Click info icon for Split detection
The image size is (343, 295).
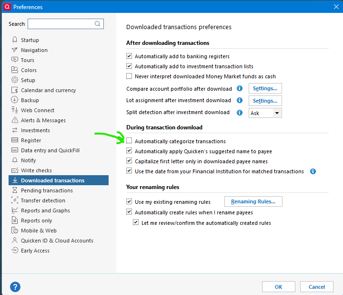click(x=240, y=113)
